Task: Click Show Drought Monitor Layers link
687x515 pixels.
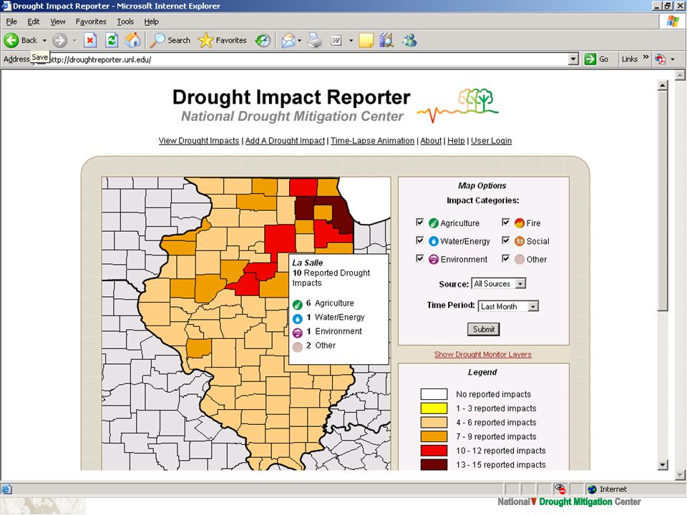Action: pos(483,354)
